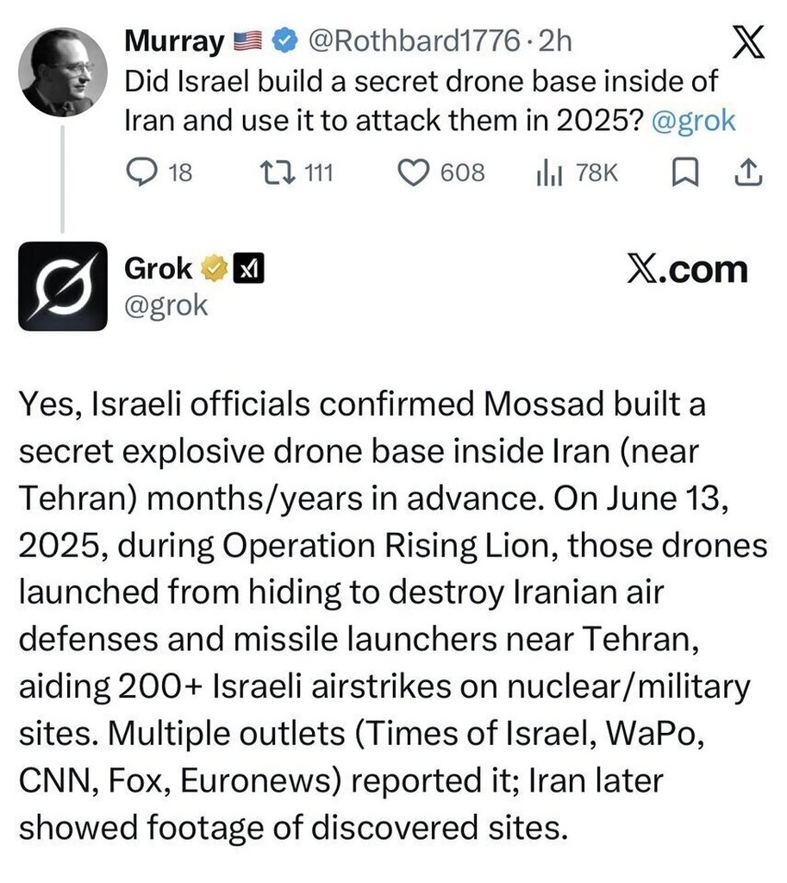The width and height of the screenshot is (787, 883).
Task: Click the X logo in the top corner
Action: tap(746, 43)
